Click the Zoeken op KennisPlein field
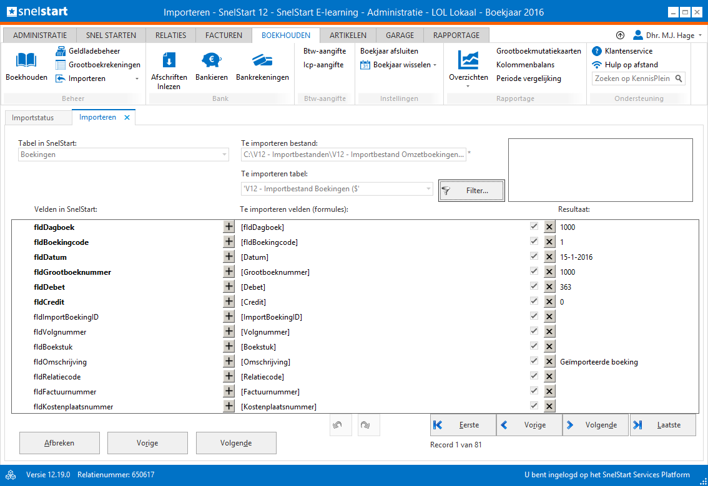Viewport: 708px width, 486px height. point(632,79)
